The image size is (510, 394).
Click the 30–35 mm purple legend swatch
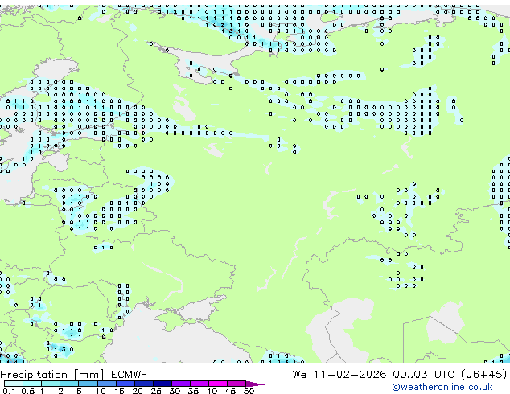pos(181,384)
